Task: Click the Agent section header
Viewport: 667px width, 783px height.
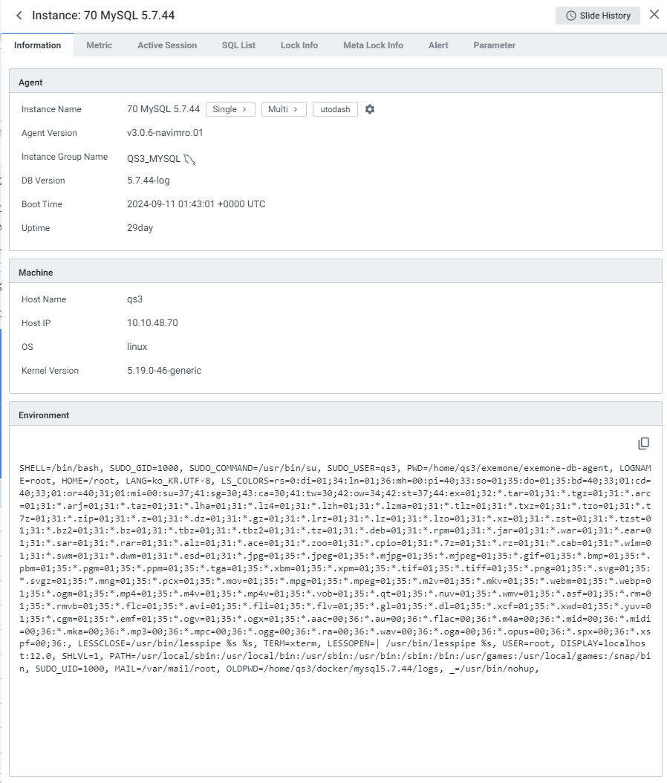Action: (335, 82)
